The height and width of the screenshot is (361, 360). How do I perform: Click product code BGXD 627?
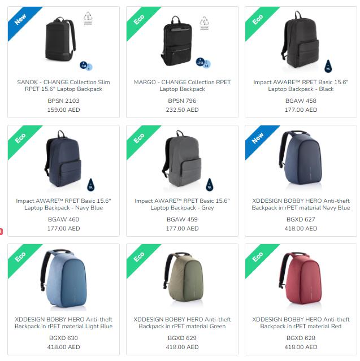coord(301,219)
